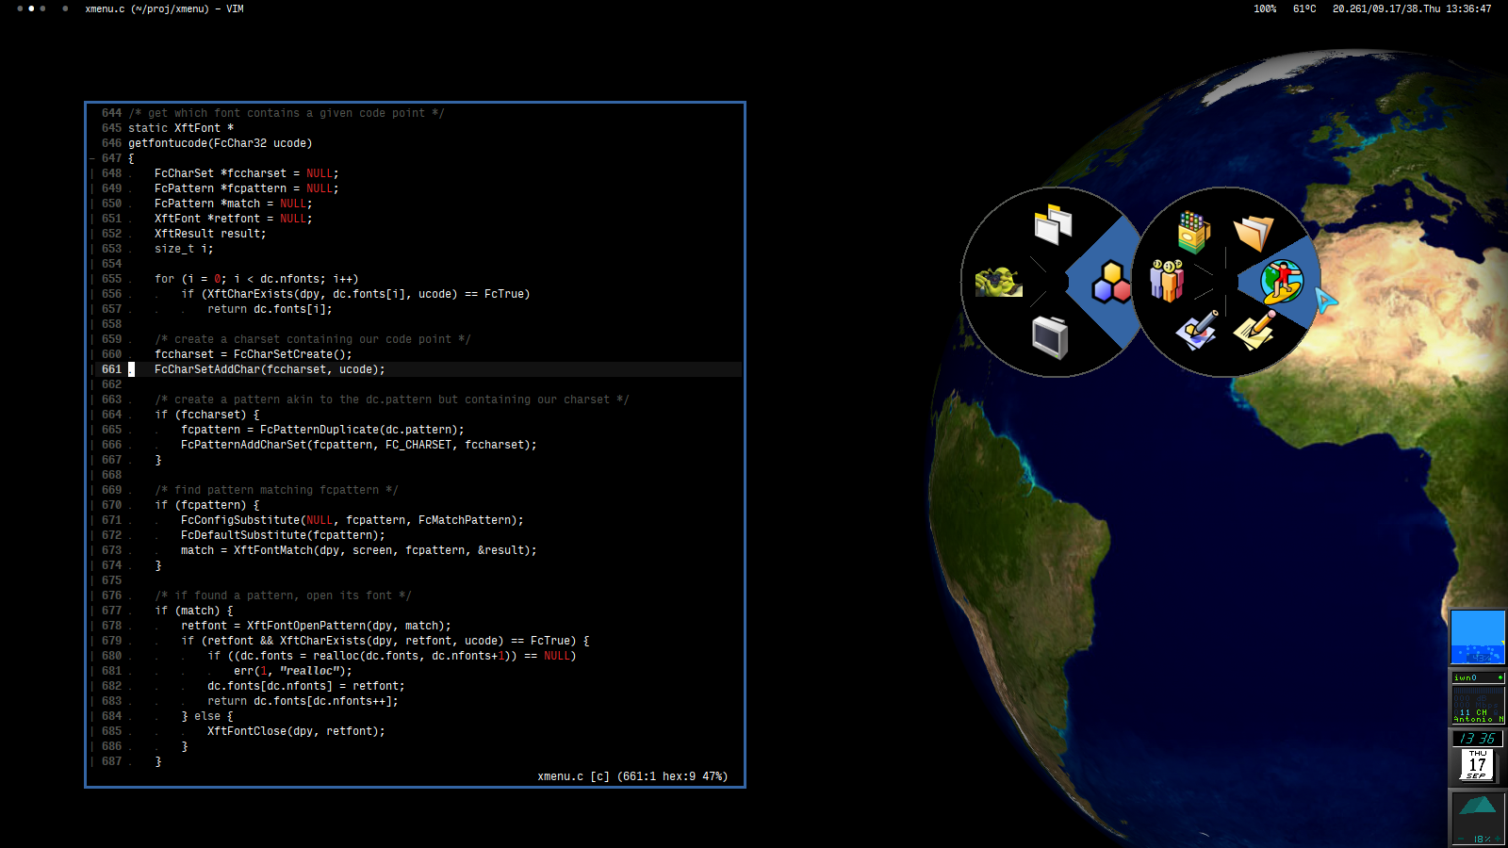Select the three people chat icon
Image resolution: width=1508 pixels, height=848 pixels.
click(x=1167, y=281)
